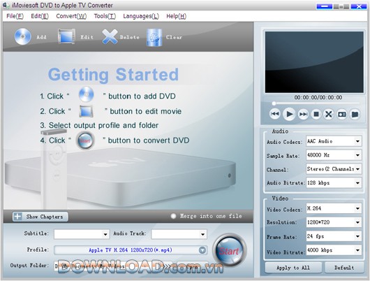Open the Help menu
Image resolution: width=370 pixels, height=281 pixels.
[x=176, y=16]
